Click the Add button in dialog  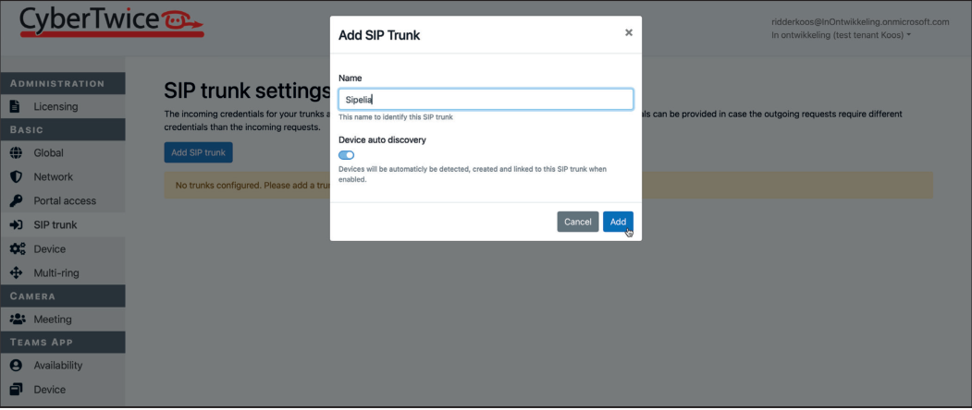click(618, 222)
